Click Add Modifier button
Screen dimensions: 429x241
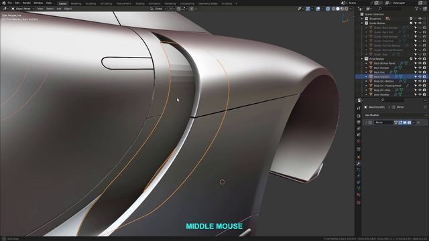(395, 115)
